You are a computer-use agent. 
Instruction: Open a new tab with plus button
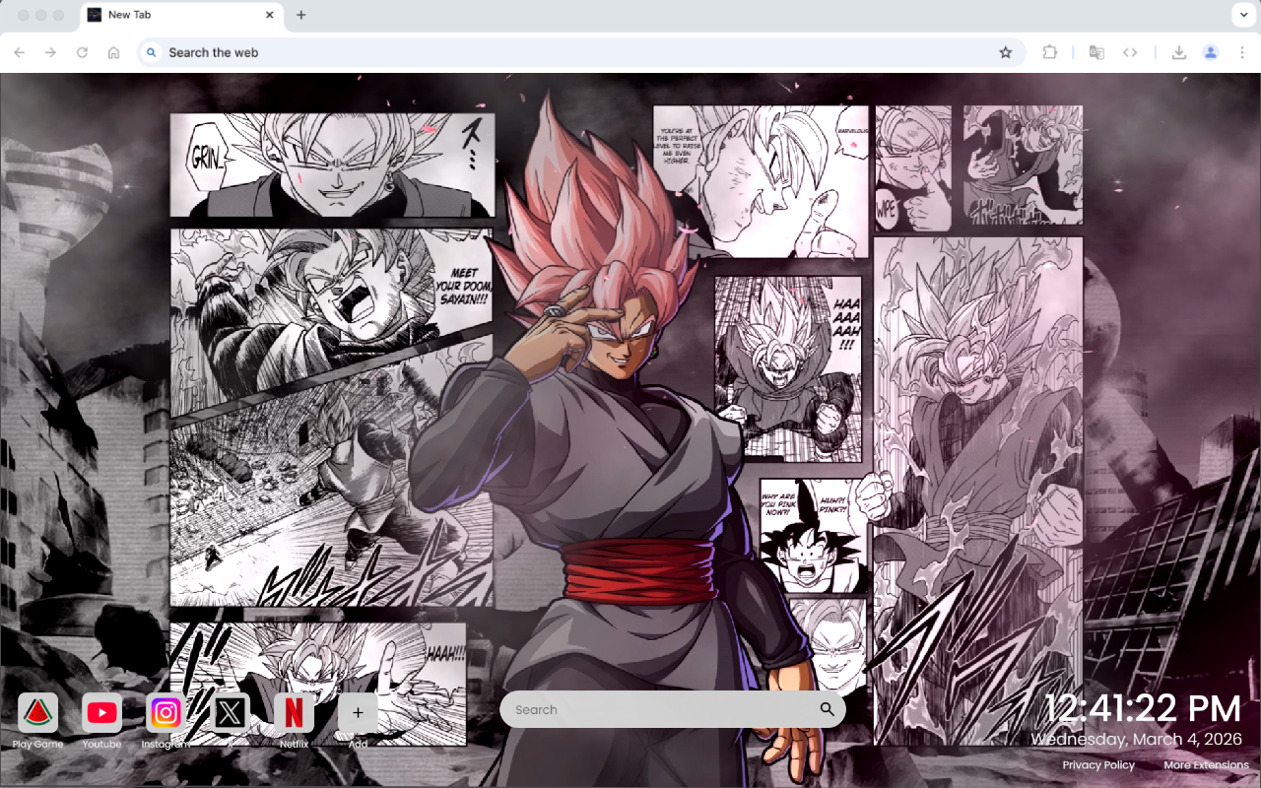[x=300, y=15]
